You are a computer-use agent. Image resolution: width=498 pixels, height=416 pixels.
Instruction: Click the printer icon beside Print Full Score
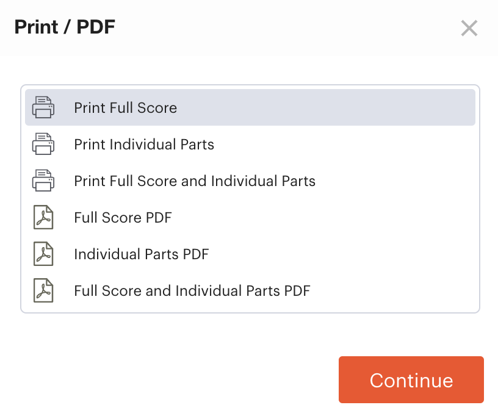pyautogui.click(x=43, y=107)
